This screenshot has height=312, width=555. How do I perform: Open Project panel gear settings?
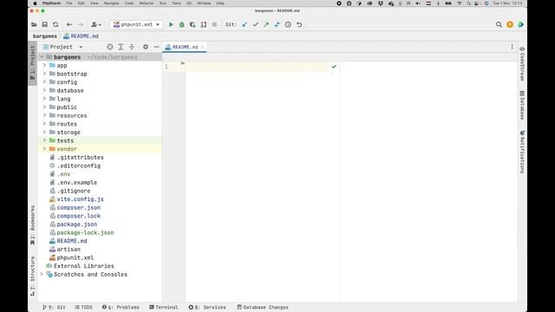[146, 47]
